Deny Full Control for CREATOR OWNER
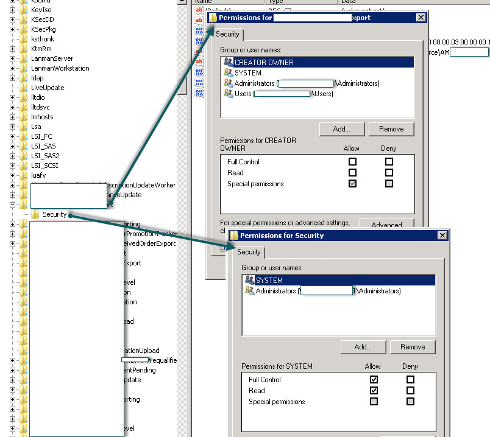 click(x=389, y=162)
